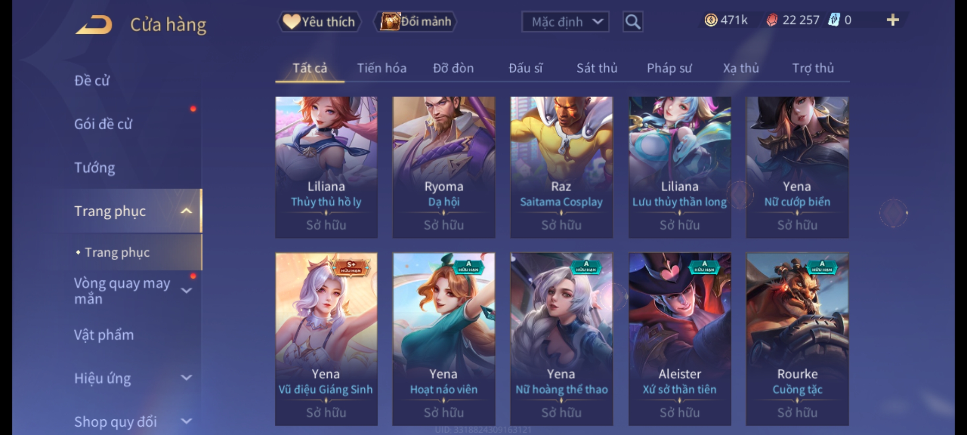Open the Mặc định sort dropdown
This screenshot has width=967, height=435.
[565, 22]
